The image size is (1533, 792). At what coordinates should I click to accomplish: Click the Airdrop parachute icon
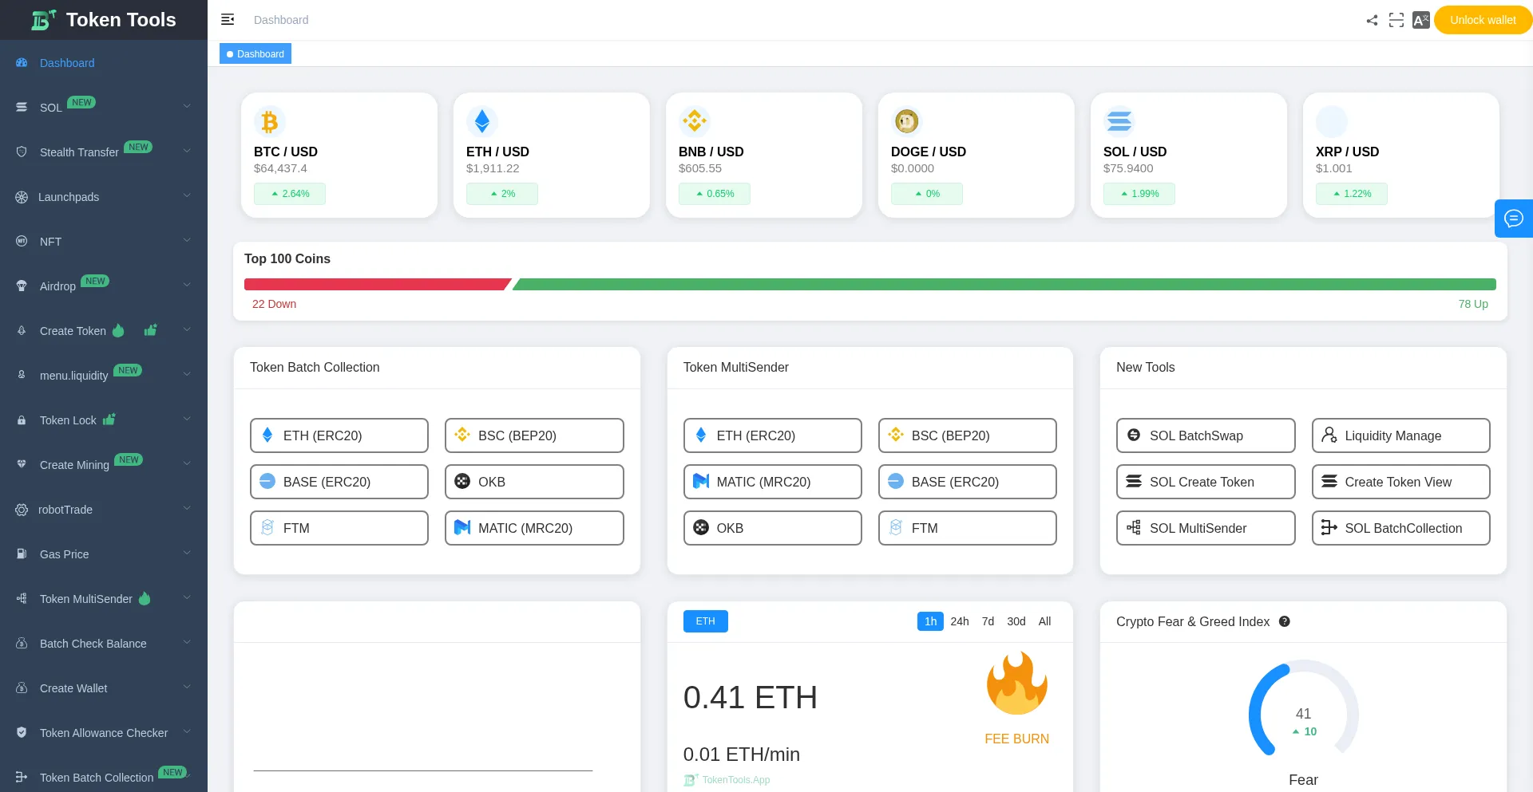[x=22, y=286]
